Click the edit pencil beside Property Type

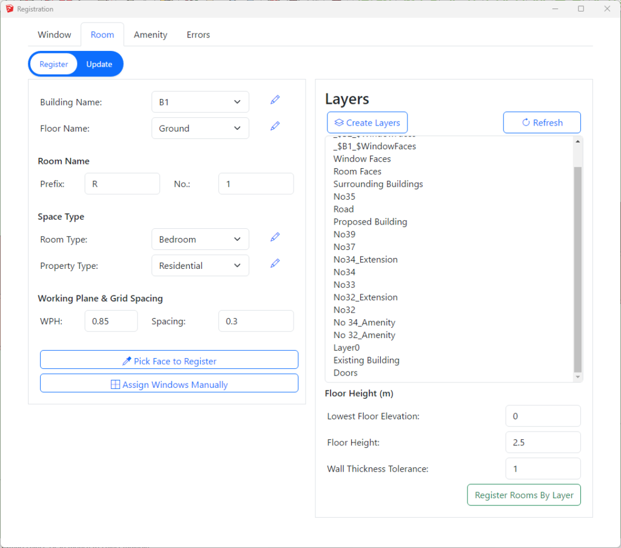click(275, 263)
